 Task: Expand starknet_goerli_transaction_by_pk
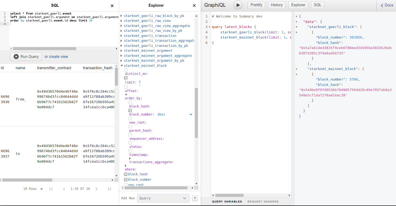coord(122,46)
